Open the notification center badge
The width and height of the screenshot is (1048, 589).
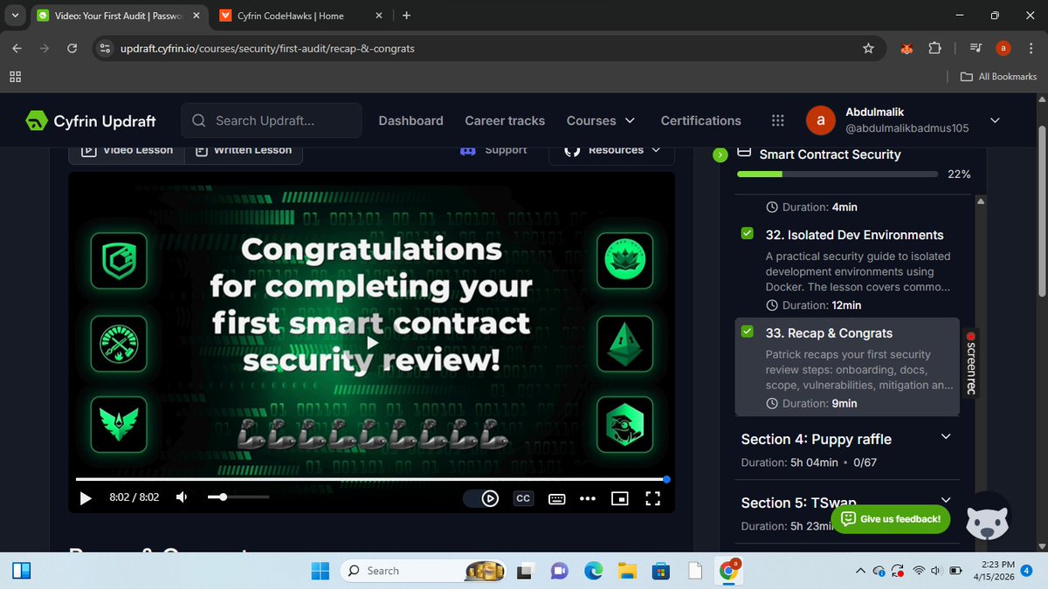[1026, 571]
